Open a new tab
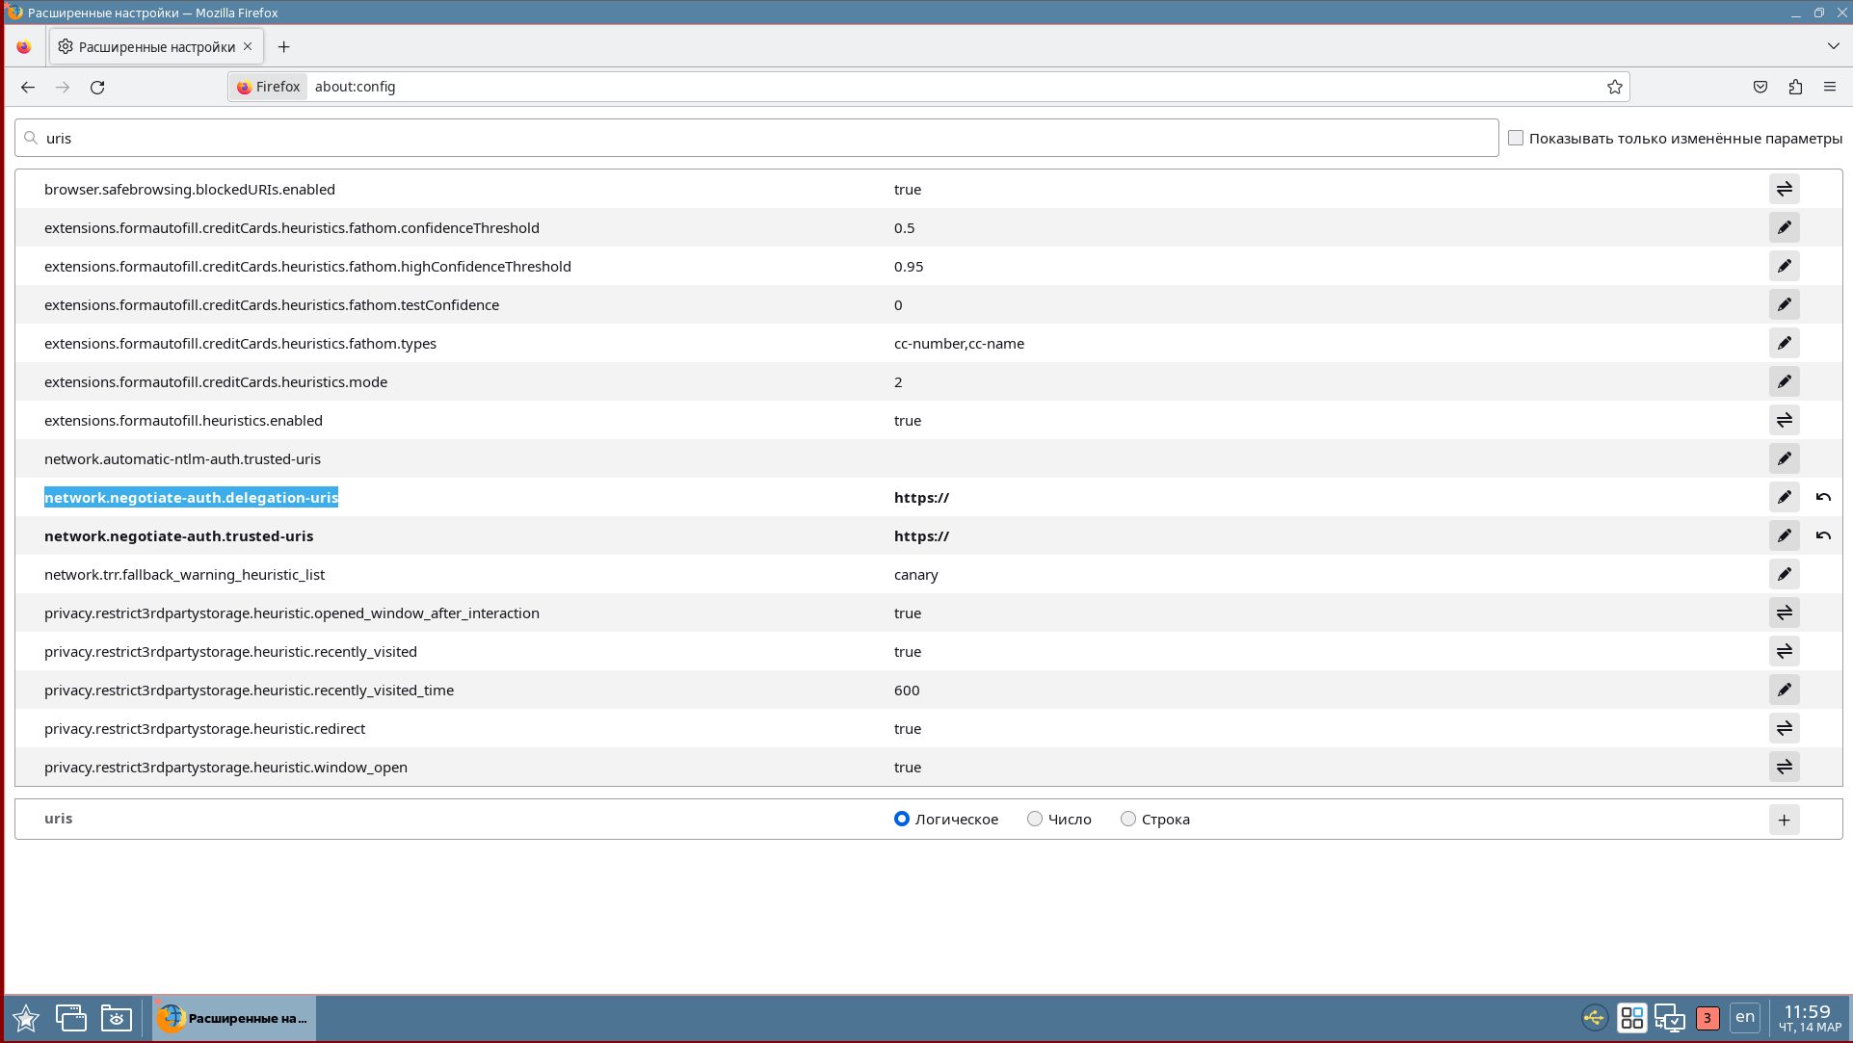 coord(283,46)
